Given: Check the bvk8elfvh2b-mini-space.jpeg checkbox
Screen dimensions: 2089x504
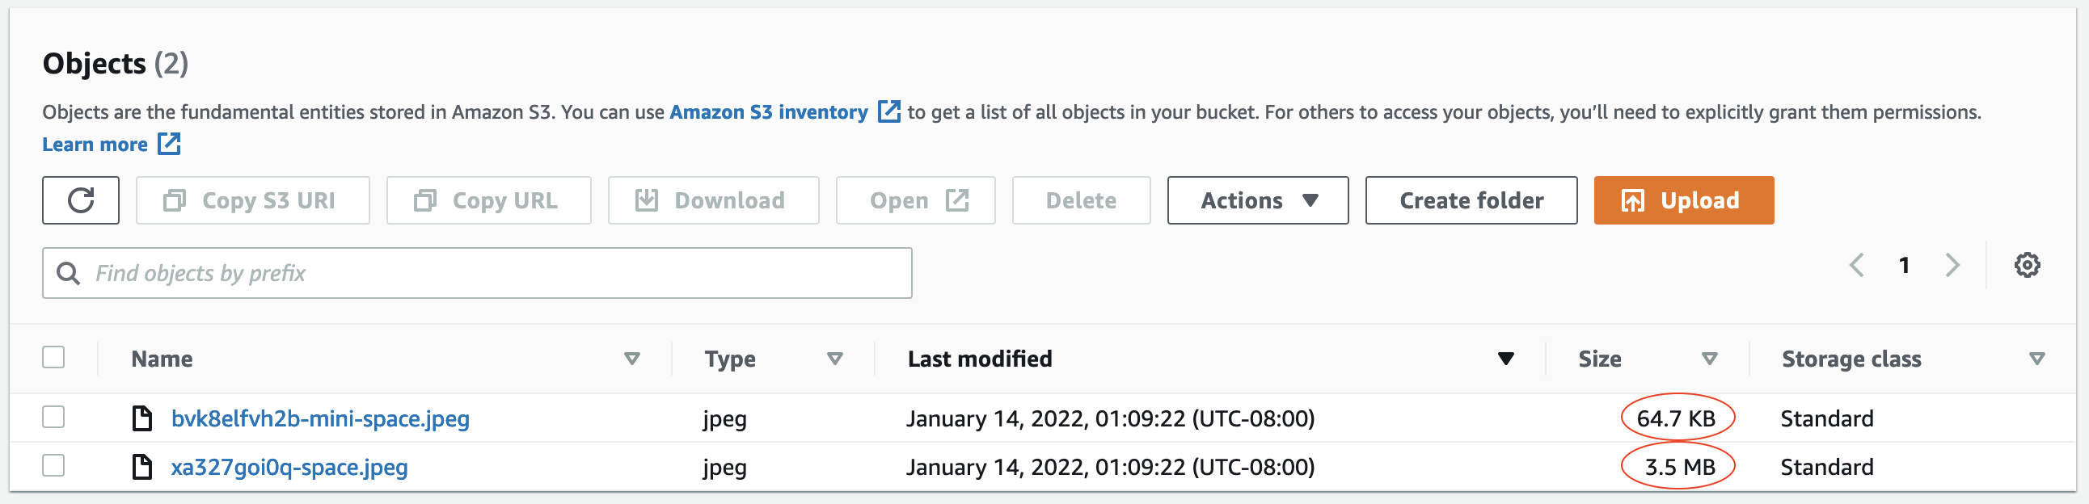Looking at the screenshot, I should coord(53,418).
